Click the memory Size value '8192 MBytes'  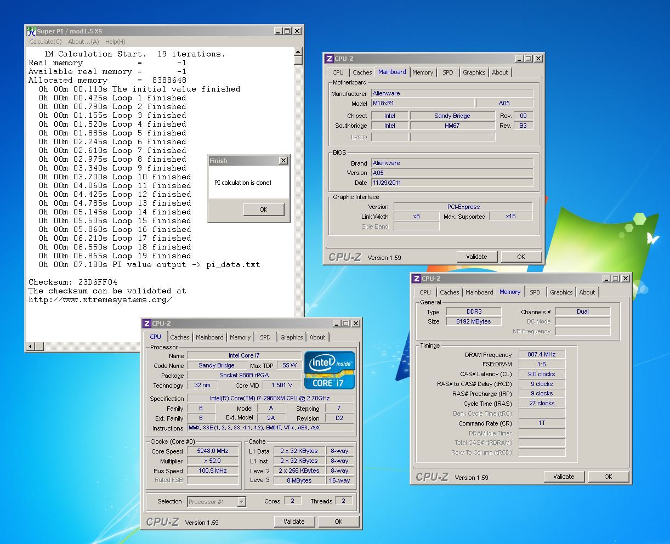coord(473,321)
